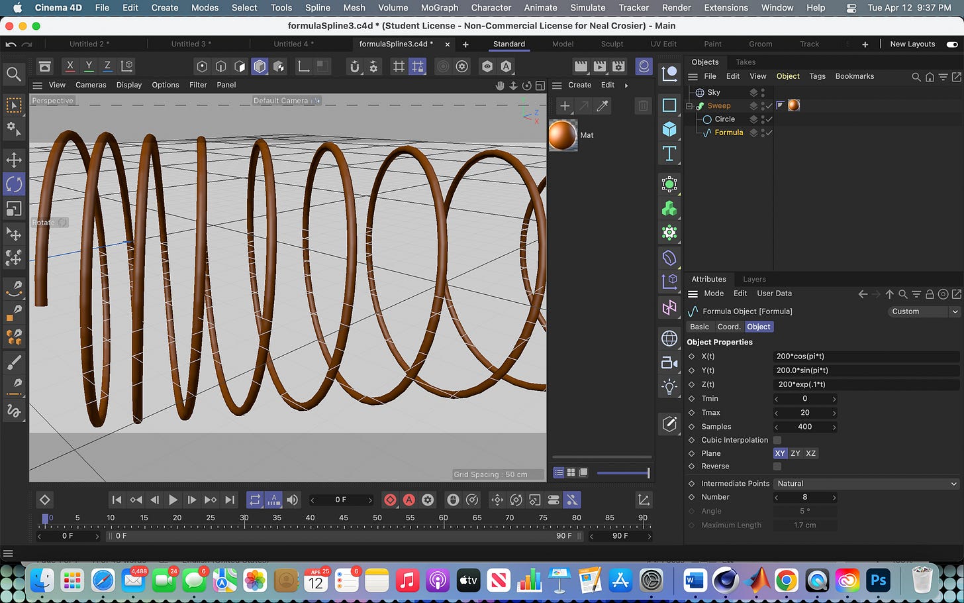Enable the Cubic Interpolation checkbox

tap(777, 440)
